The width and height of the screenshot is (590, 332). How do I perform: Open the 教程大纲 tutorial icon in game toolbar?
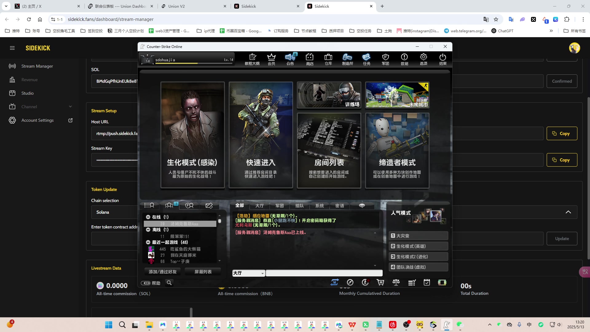(252, 59)
